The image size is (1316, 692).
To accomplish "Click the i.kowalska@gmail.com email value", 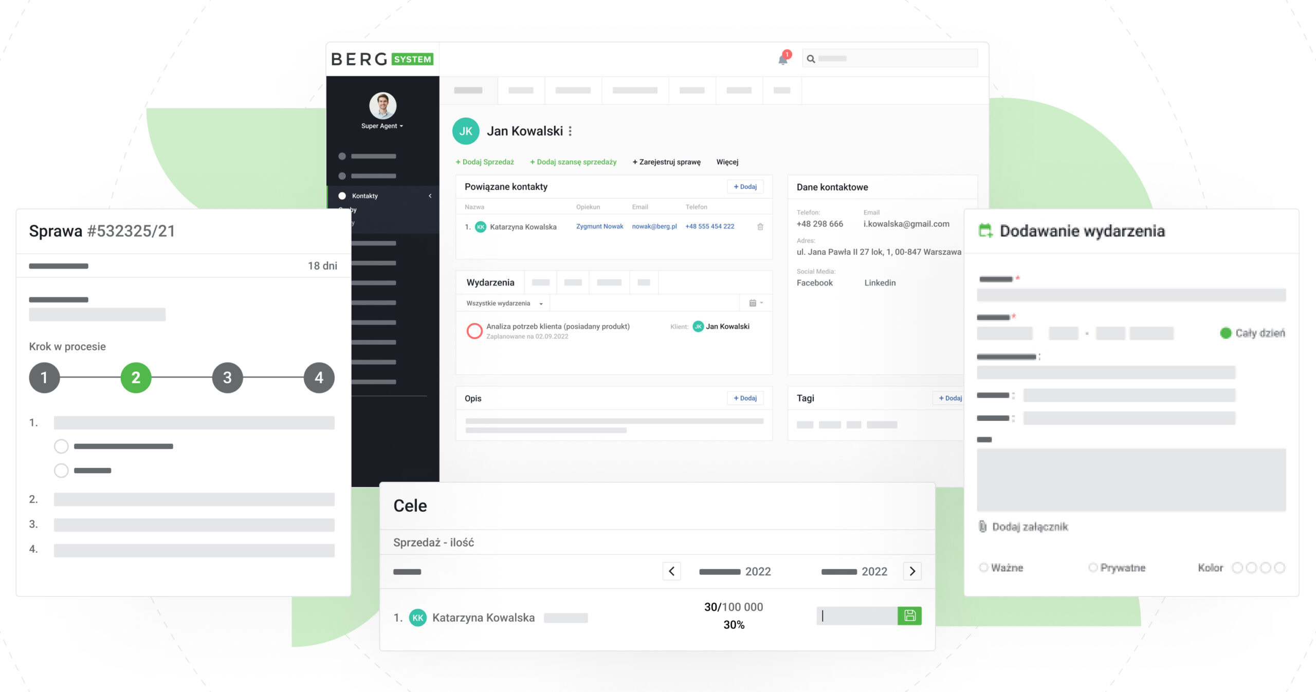I will pos(906,224).
